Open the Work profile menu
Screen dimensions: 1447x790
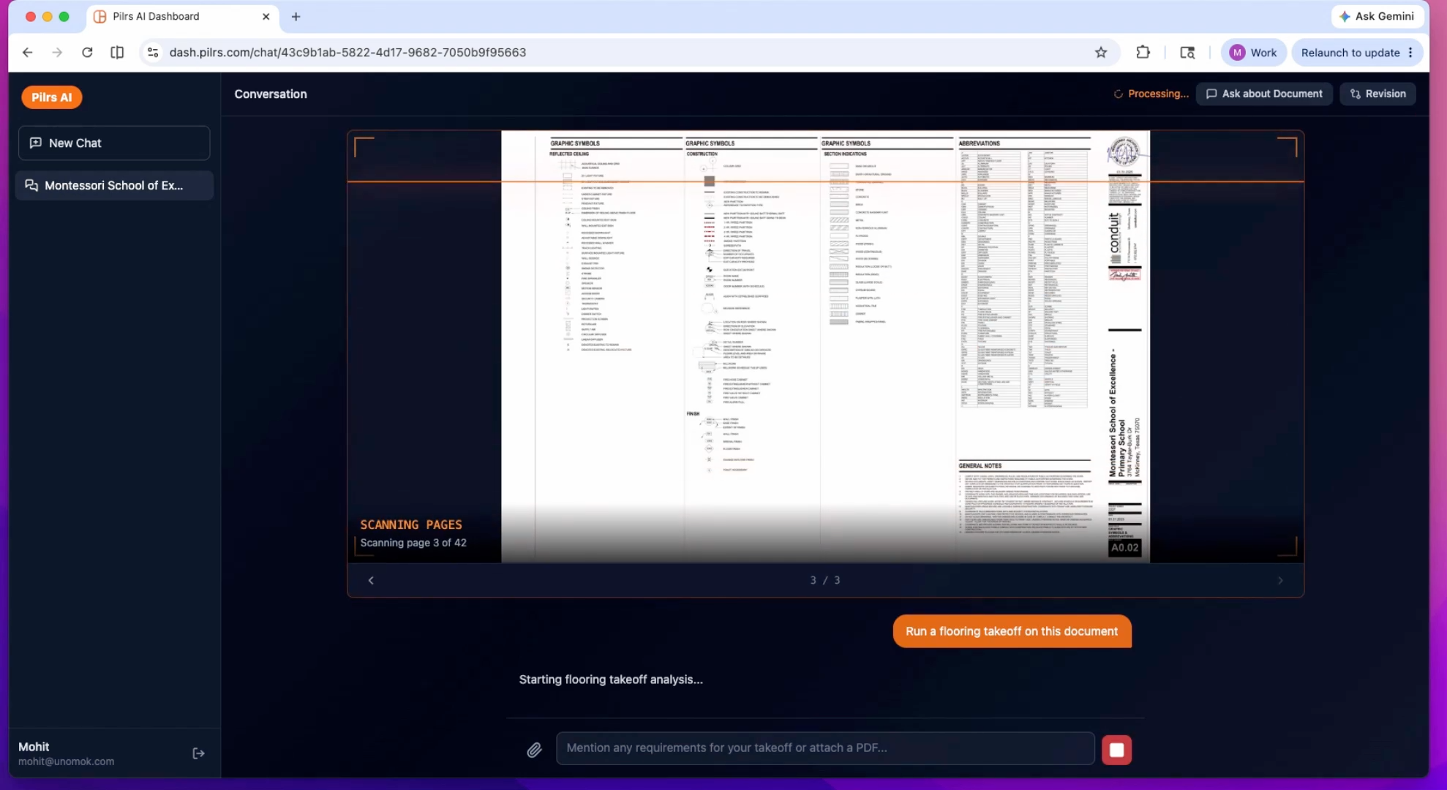[1253, 53]
